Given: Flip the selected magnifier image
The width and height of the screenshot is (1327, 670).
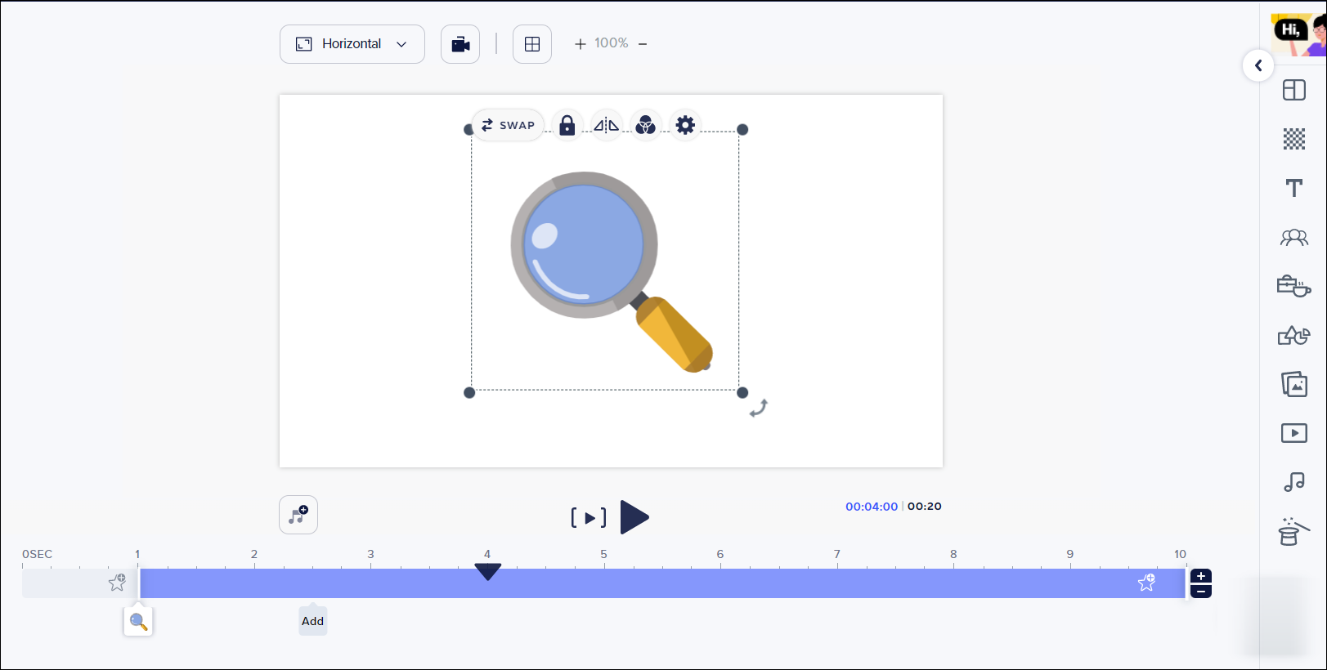Looking at the screenshot, I should [606, 125].
